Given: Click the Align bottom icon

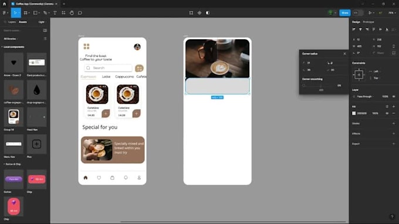Looking at the screenshot, I should [x=387, y=29].
